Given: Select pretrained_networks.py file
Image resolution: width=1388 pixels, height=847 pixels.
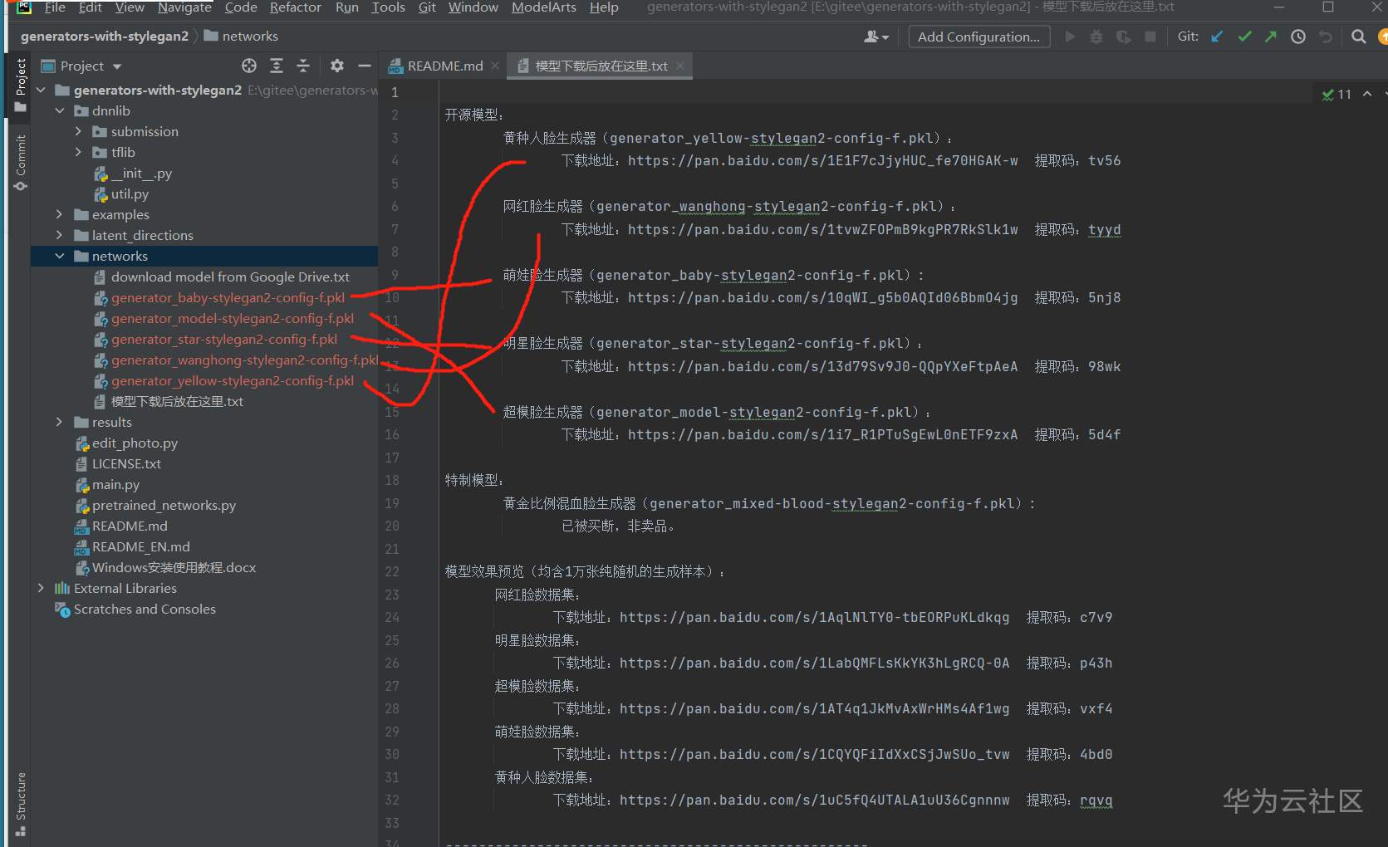Looking at the screenshot, I should [155, 505].
